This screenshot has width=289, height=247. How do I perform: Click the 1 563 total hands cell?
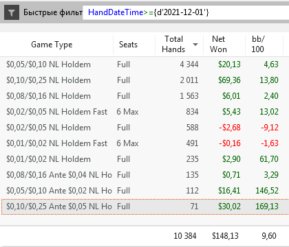click(x=189, y=96)
